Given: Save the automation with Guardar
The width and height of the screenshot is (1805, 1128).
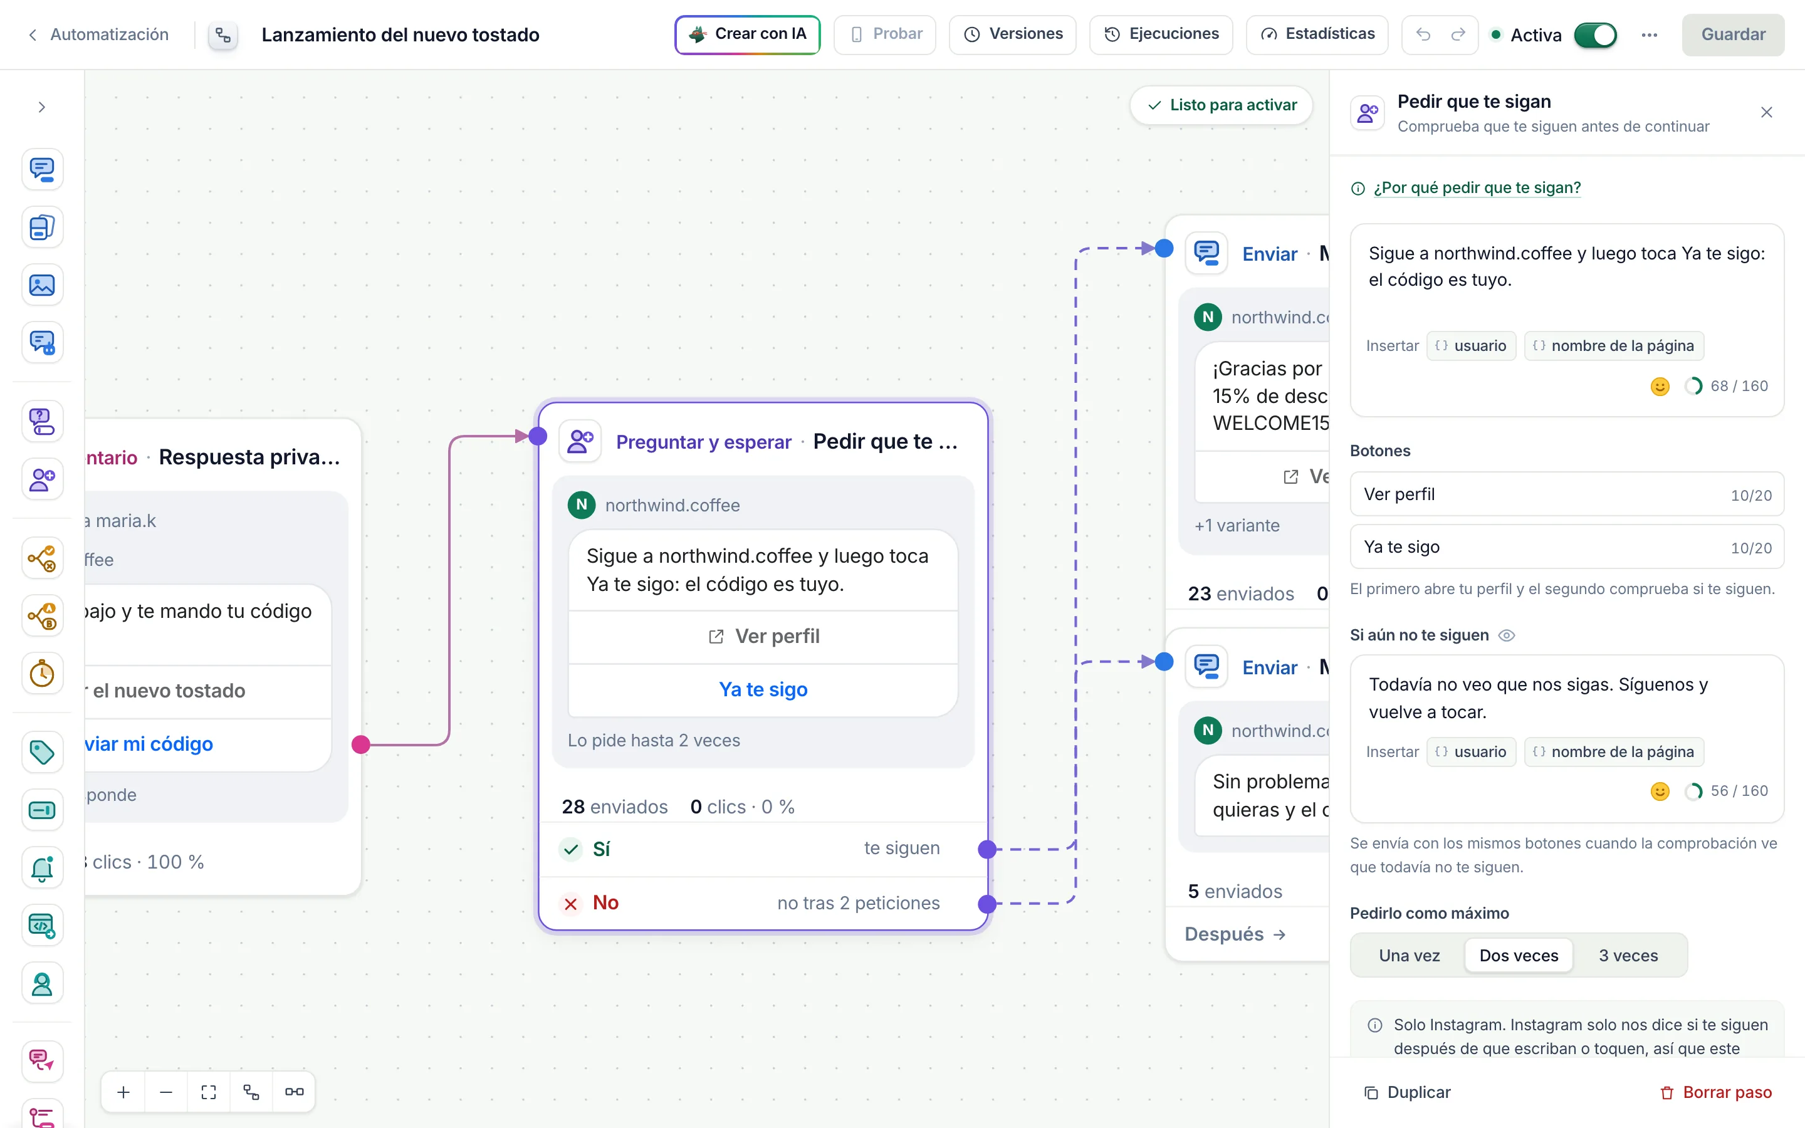Looking at the screenshot, I should [x=1733, y=34].
